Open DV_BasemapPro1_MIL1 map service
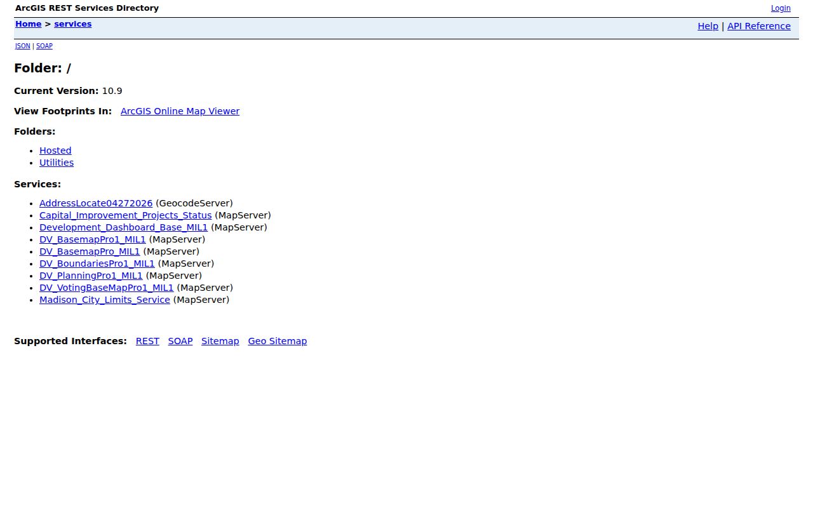The image size is (813, 508). (93, 239)
